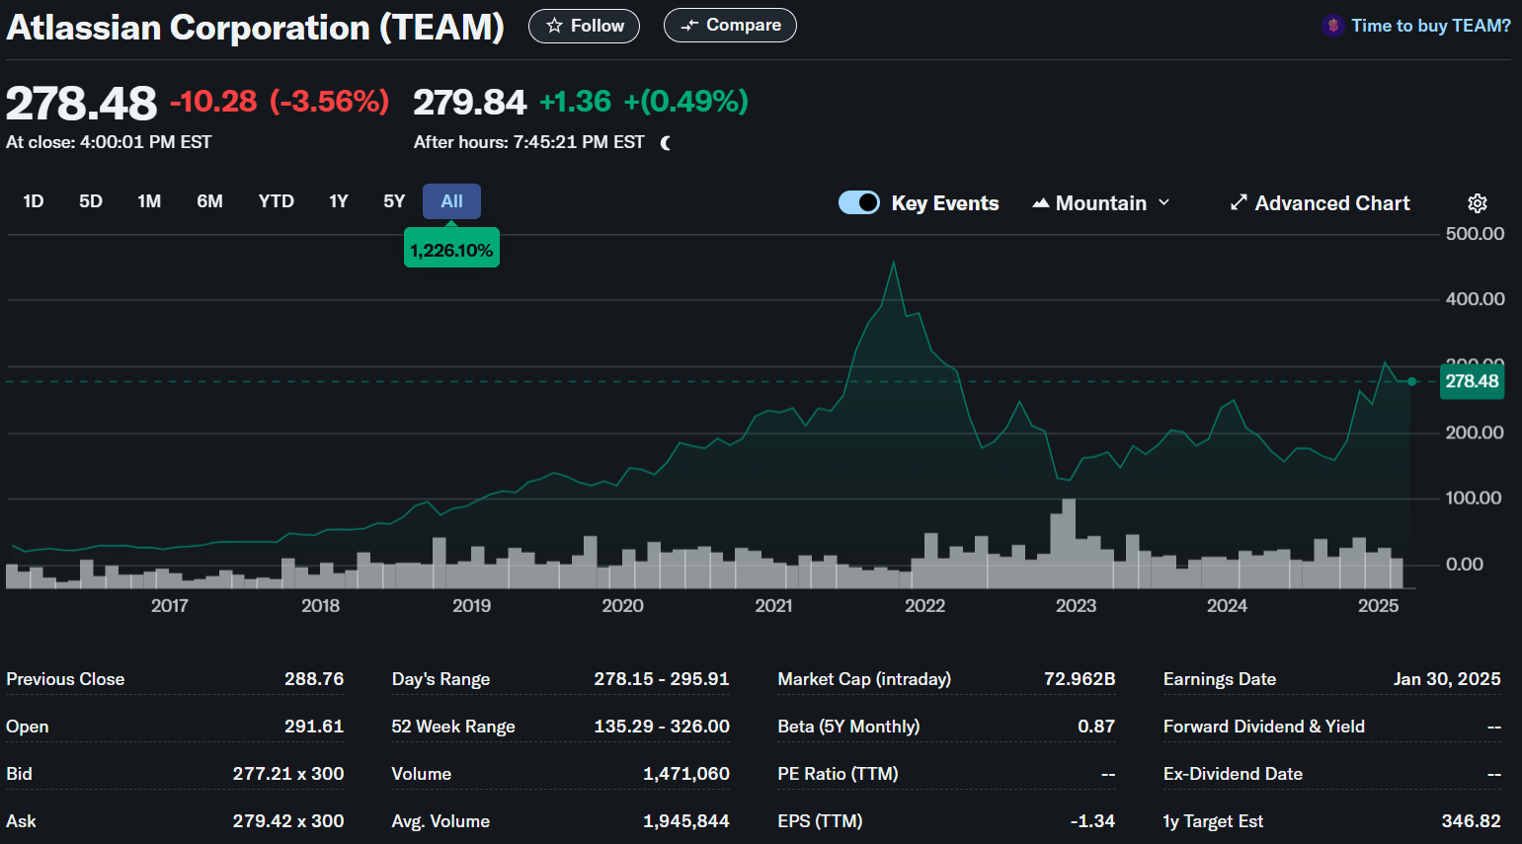Screen dimensions: 1522x844
Task: Select the 6M time range
Action: (209, 201)
